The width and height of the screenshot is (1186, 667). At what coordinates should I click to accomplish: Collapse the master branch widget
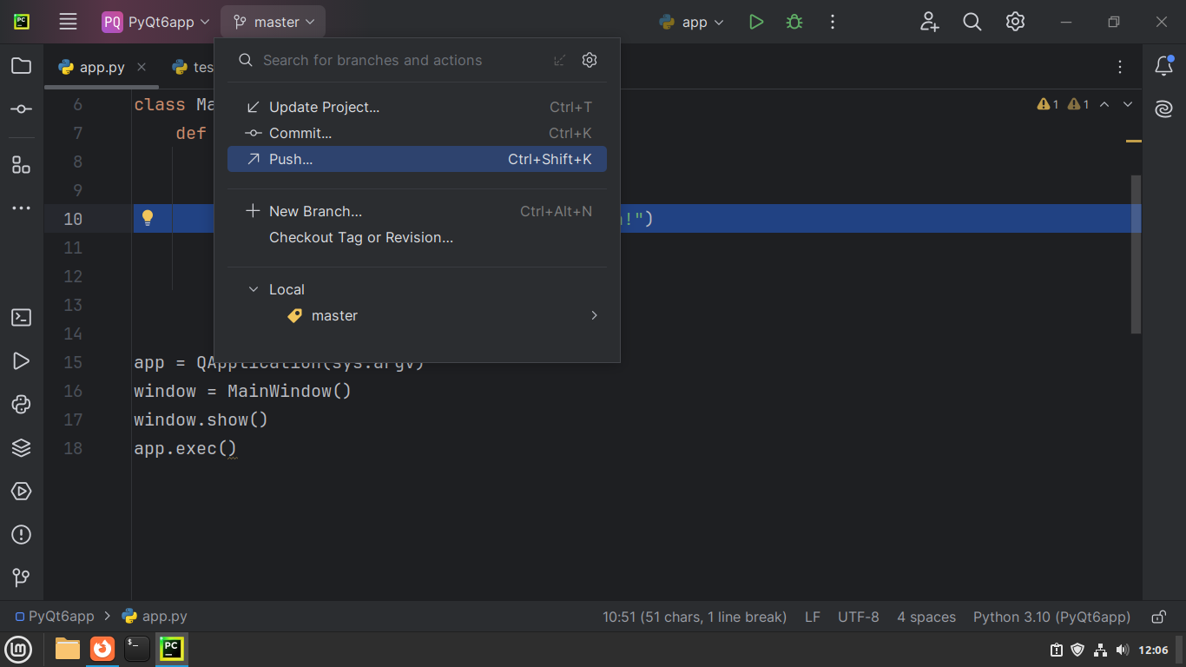pos(273,22)
